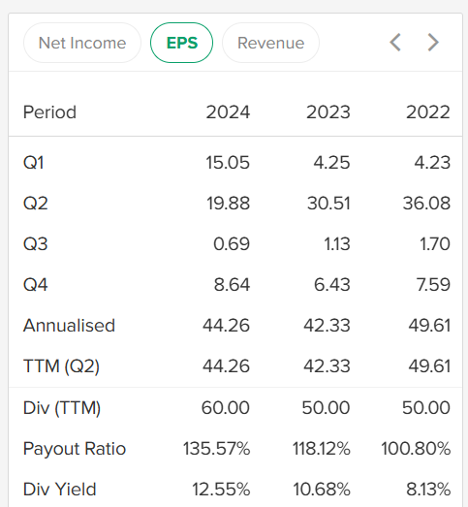Click the 2022 column header
Screen dimensions: 468x507
pos(428,112)
